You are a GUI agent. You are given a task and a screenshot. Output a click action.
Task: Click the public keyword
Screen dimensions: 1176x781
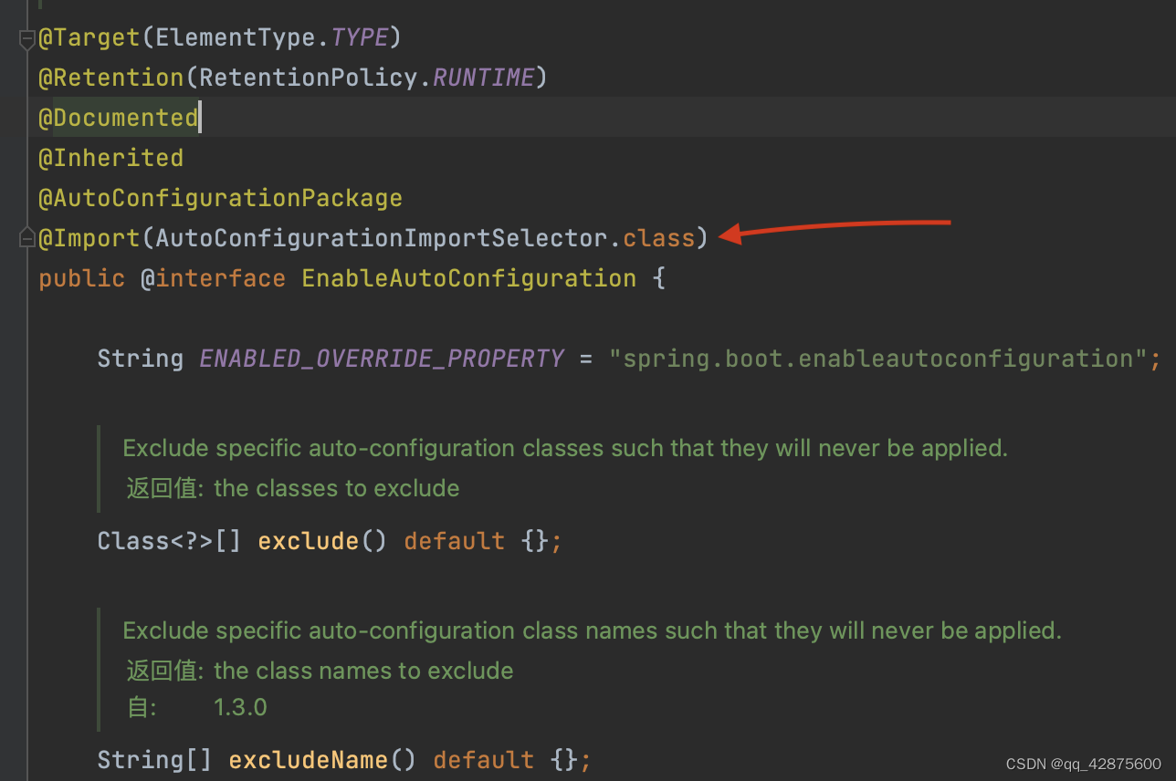81,279
